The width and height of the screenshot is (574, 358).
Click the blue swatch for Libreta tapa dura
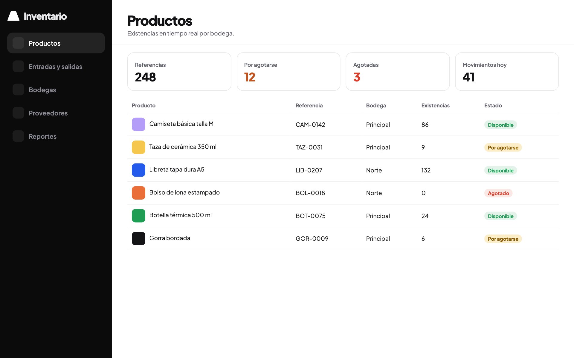[138, 170]
